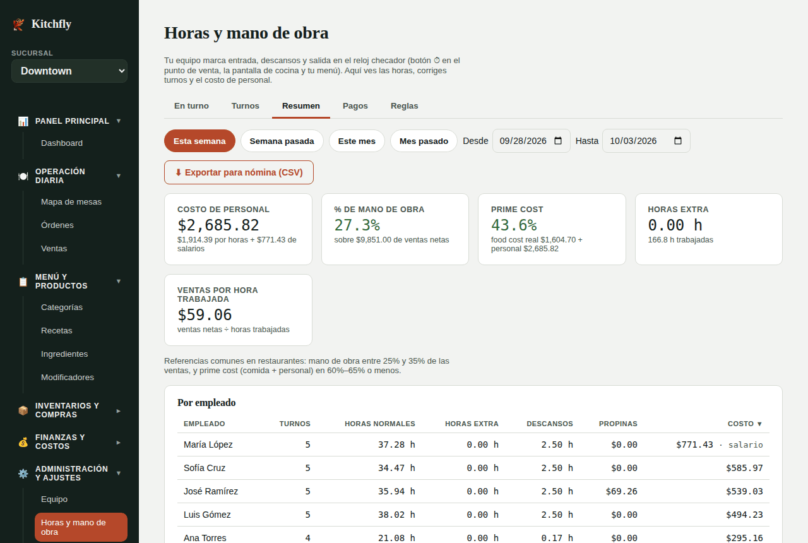This screenshot has width=808, height=543.
Task: Open the Pagos tab
Action: point(355,106)
